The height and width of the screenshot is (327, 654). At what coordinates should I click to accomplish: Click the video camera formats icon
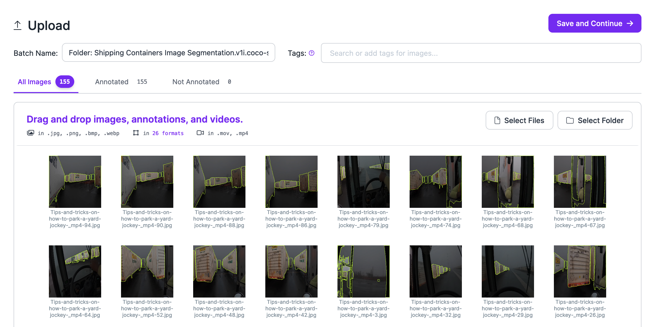pos(200,133)
